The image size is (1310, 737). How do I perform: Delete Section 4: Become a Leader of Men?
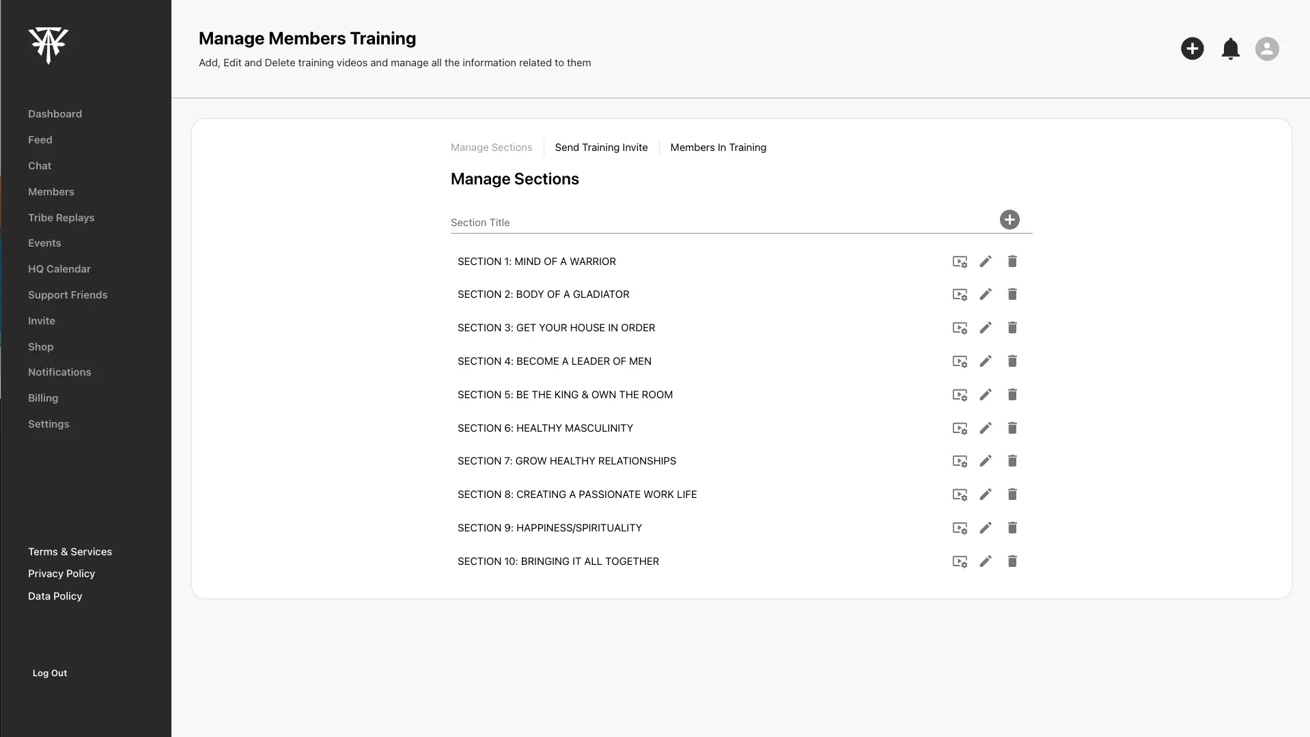coord(1012,361)
